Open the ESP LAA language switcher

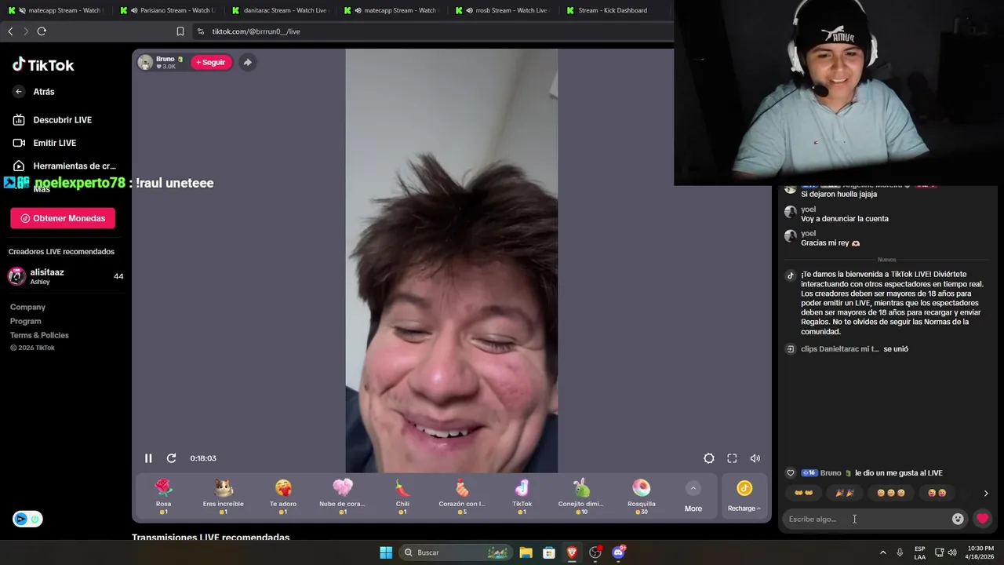tap(920, 552)
